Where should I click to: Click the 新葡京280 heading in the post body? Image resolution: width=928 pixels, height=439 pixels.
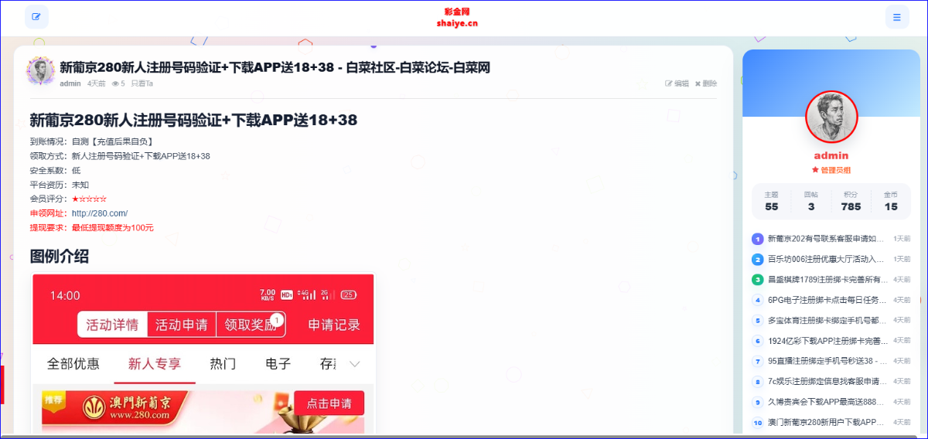pos(193,120)
